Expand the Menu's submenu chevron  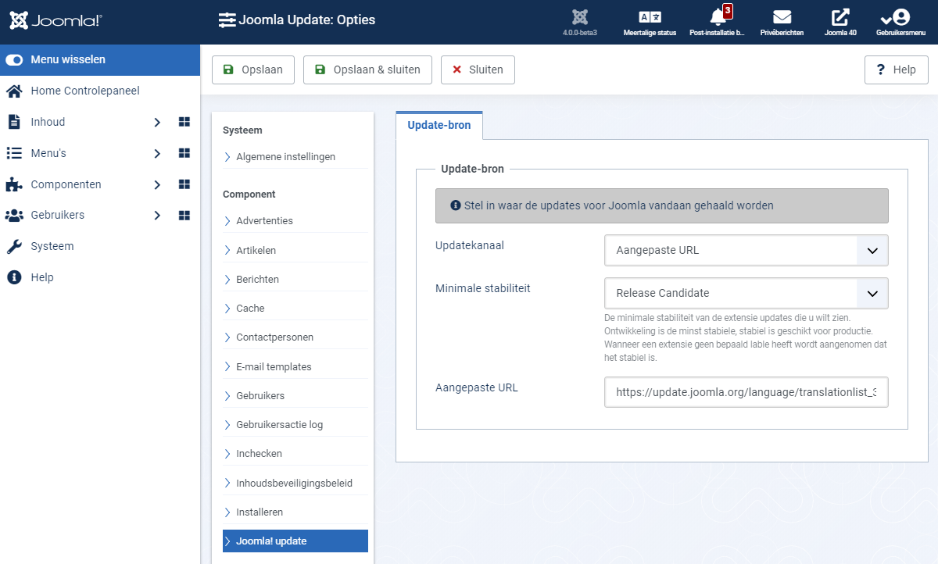157,153
